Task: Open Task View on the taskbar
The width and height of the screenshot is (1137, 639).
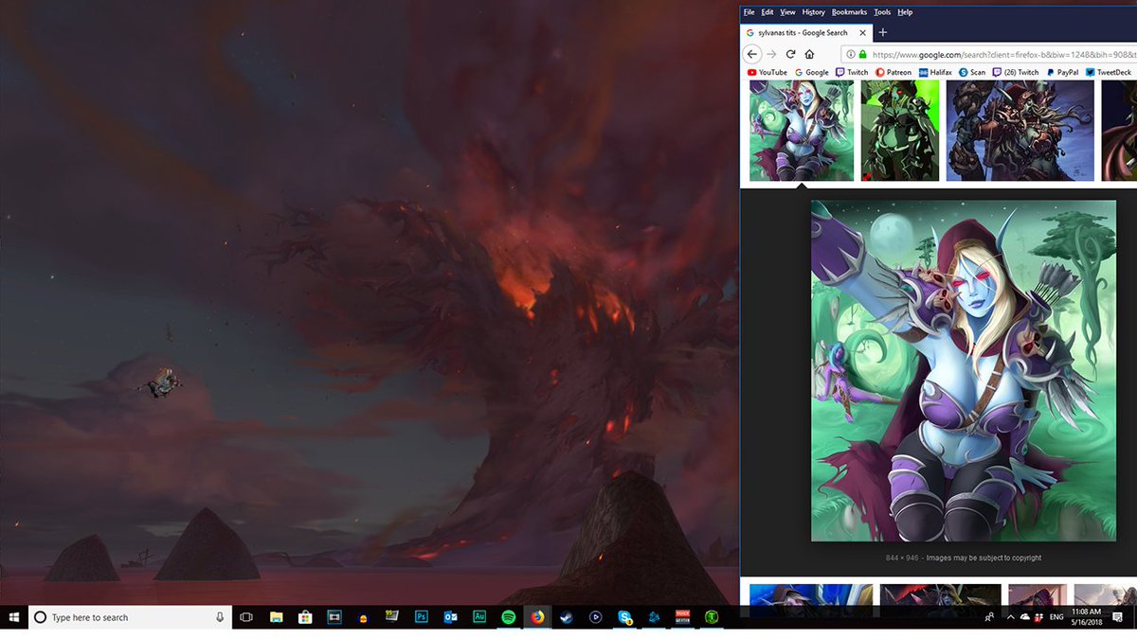Action: point(246,617)
